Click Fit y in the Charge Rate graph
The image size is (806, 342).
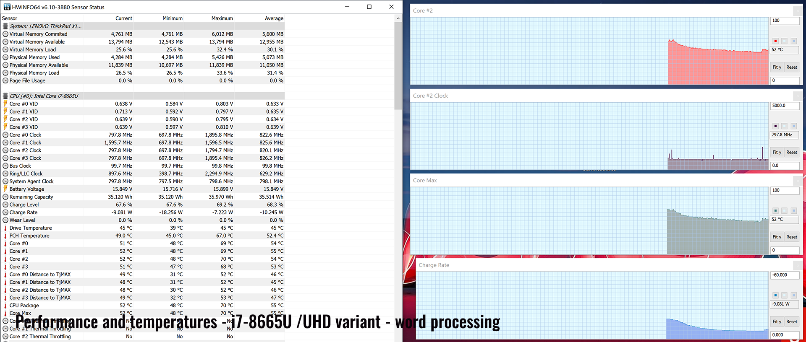(777, 321)
